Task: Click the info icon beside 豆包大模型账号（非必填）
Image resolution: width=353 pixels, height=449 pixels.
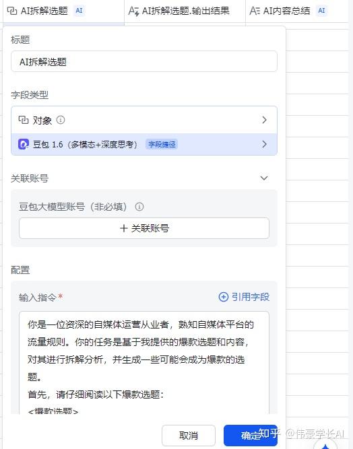Action: click(x=139, y=207)
